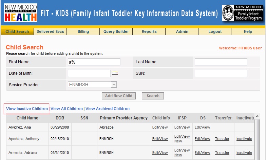266x160 pixels.
Task: Open the Delivered Svcs tab
Action: coord(50,32)
